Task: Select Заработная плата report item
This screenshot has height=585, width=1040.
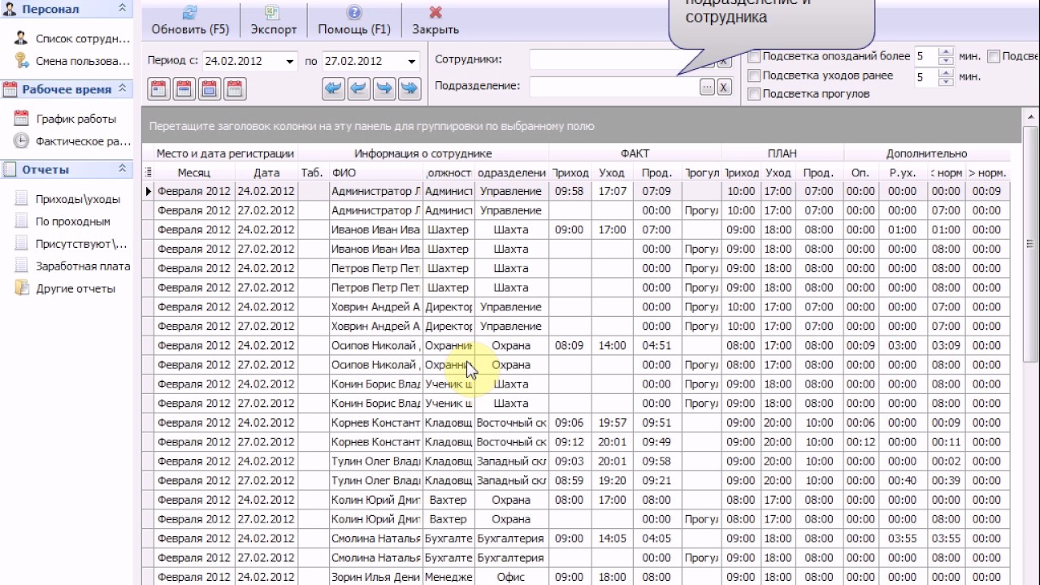Action: tap(83, 266)
